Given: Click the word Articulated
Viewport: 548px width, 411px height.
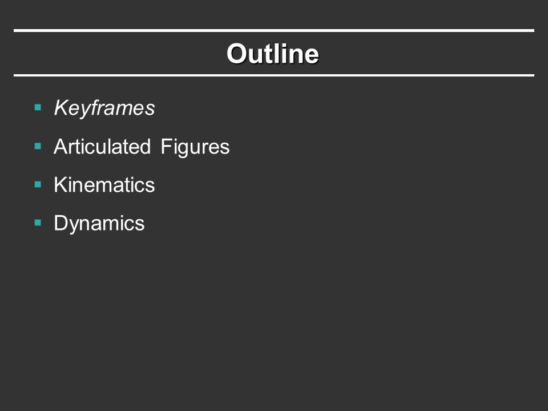Looking at the screenshot, I should (x=102, y=147).
